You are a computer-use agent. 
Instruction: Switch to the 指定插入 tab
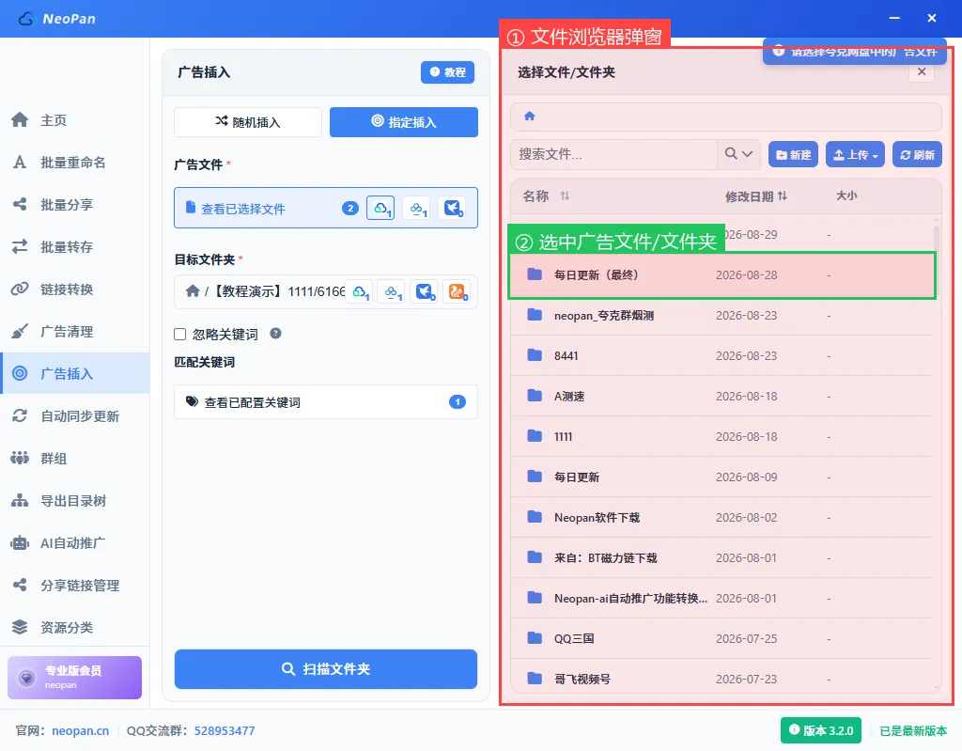pos(404,122)
